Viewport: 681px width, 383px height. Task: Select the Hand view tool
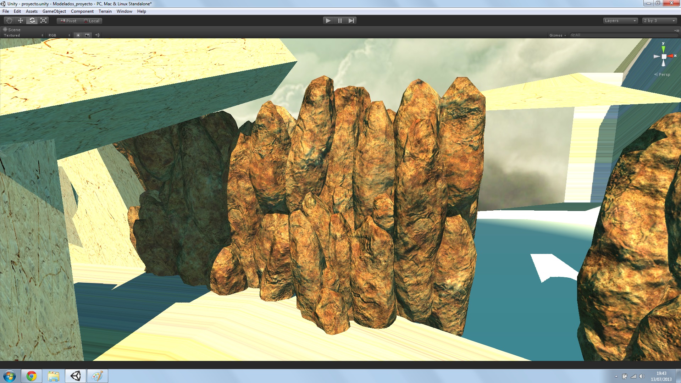[x=9, y=21]
